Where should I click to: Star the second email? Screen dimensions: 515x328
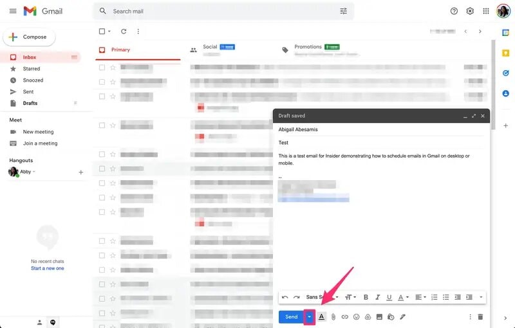(113, 82)
